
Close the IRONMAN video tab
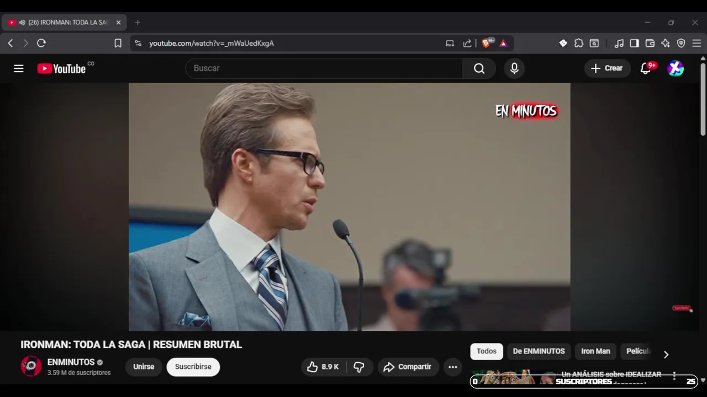pyautogui.click(x=118, y=23)
